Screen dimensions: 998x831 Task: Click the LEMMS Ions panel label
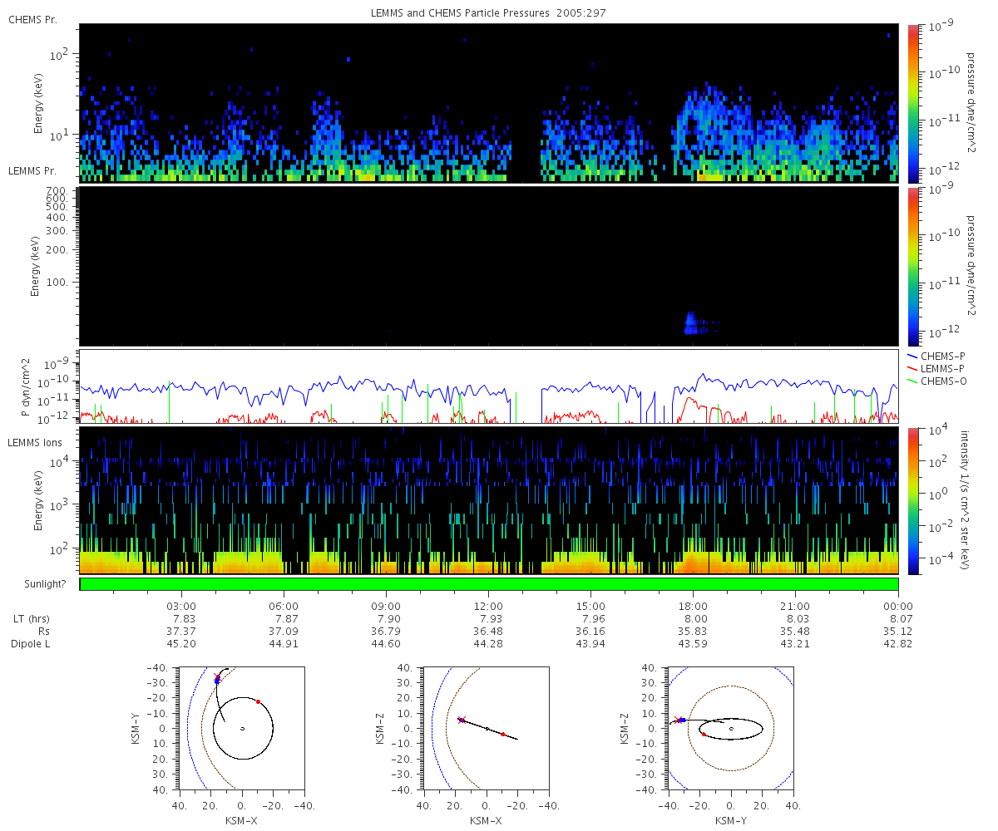pyautogui.click(x=35, y=443)
